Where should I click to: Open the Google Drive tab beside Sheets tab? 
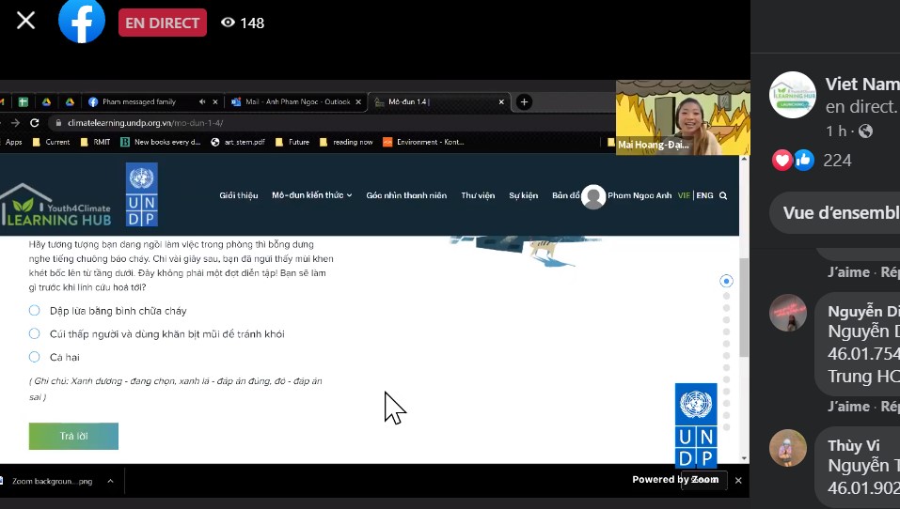tap(46, 102)
